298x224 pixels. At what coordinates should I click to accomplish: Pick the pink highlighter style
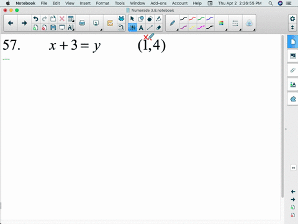pyautogui.click(x=201, y=27)
